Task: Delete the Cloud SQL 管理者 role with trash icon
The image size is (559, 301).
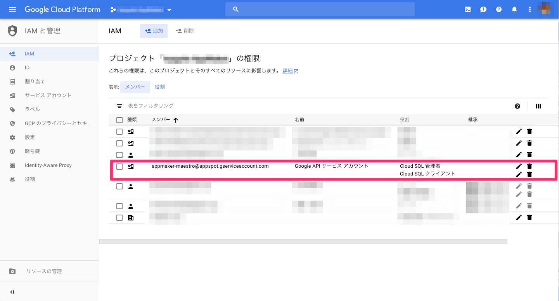Action: pos(530,166)
